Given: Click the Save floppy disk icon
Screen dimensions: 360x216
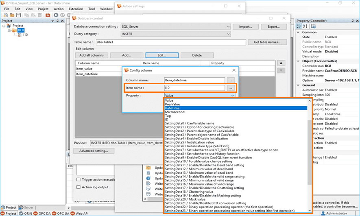Looking at the screenshot, I should (18, 15).
